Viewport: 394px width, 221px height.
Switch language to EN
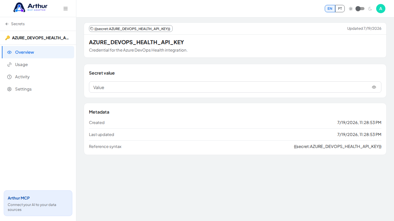coord(330,9)
